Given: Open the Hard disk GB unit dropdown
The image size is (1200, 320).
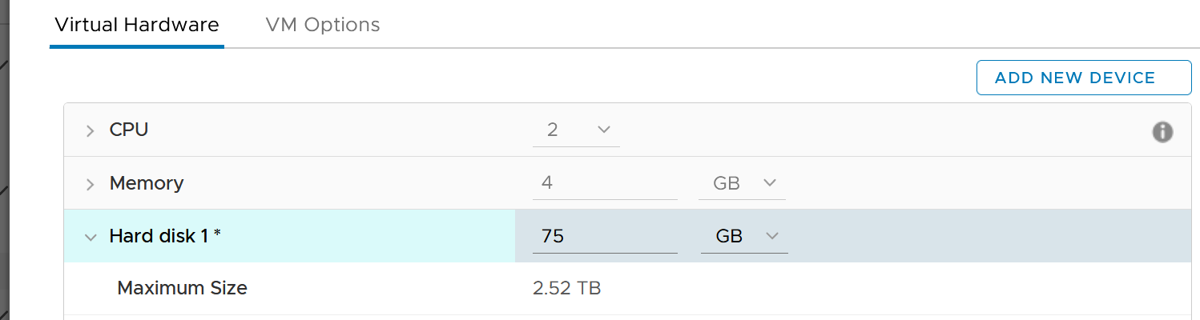Looking at the screenshot, I should (x=744, y=237).
